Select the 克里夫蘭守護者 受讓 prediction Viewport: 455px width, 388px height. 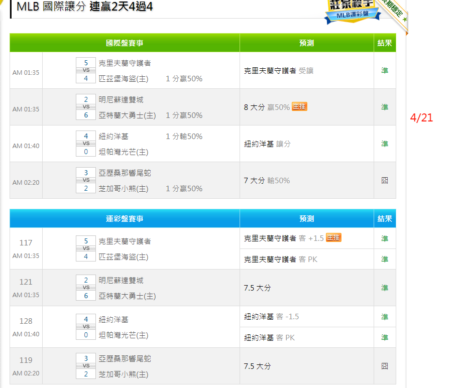click(279, 71)
